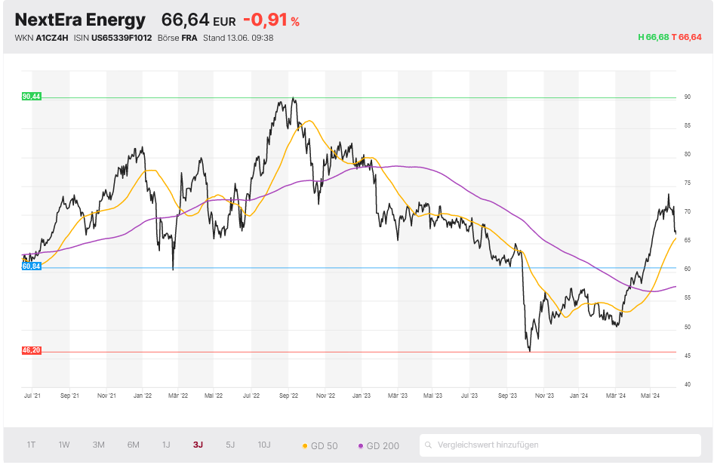Image resolution: width=717 pixels, height=468 pixels.
Task: Select the 1T time range tab
Action: (x=31, y=445)
